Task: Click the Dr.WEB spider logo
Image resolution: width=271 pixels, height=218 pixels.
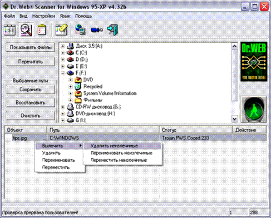Action: (254, 62)
